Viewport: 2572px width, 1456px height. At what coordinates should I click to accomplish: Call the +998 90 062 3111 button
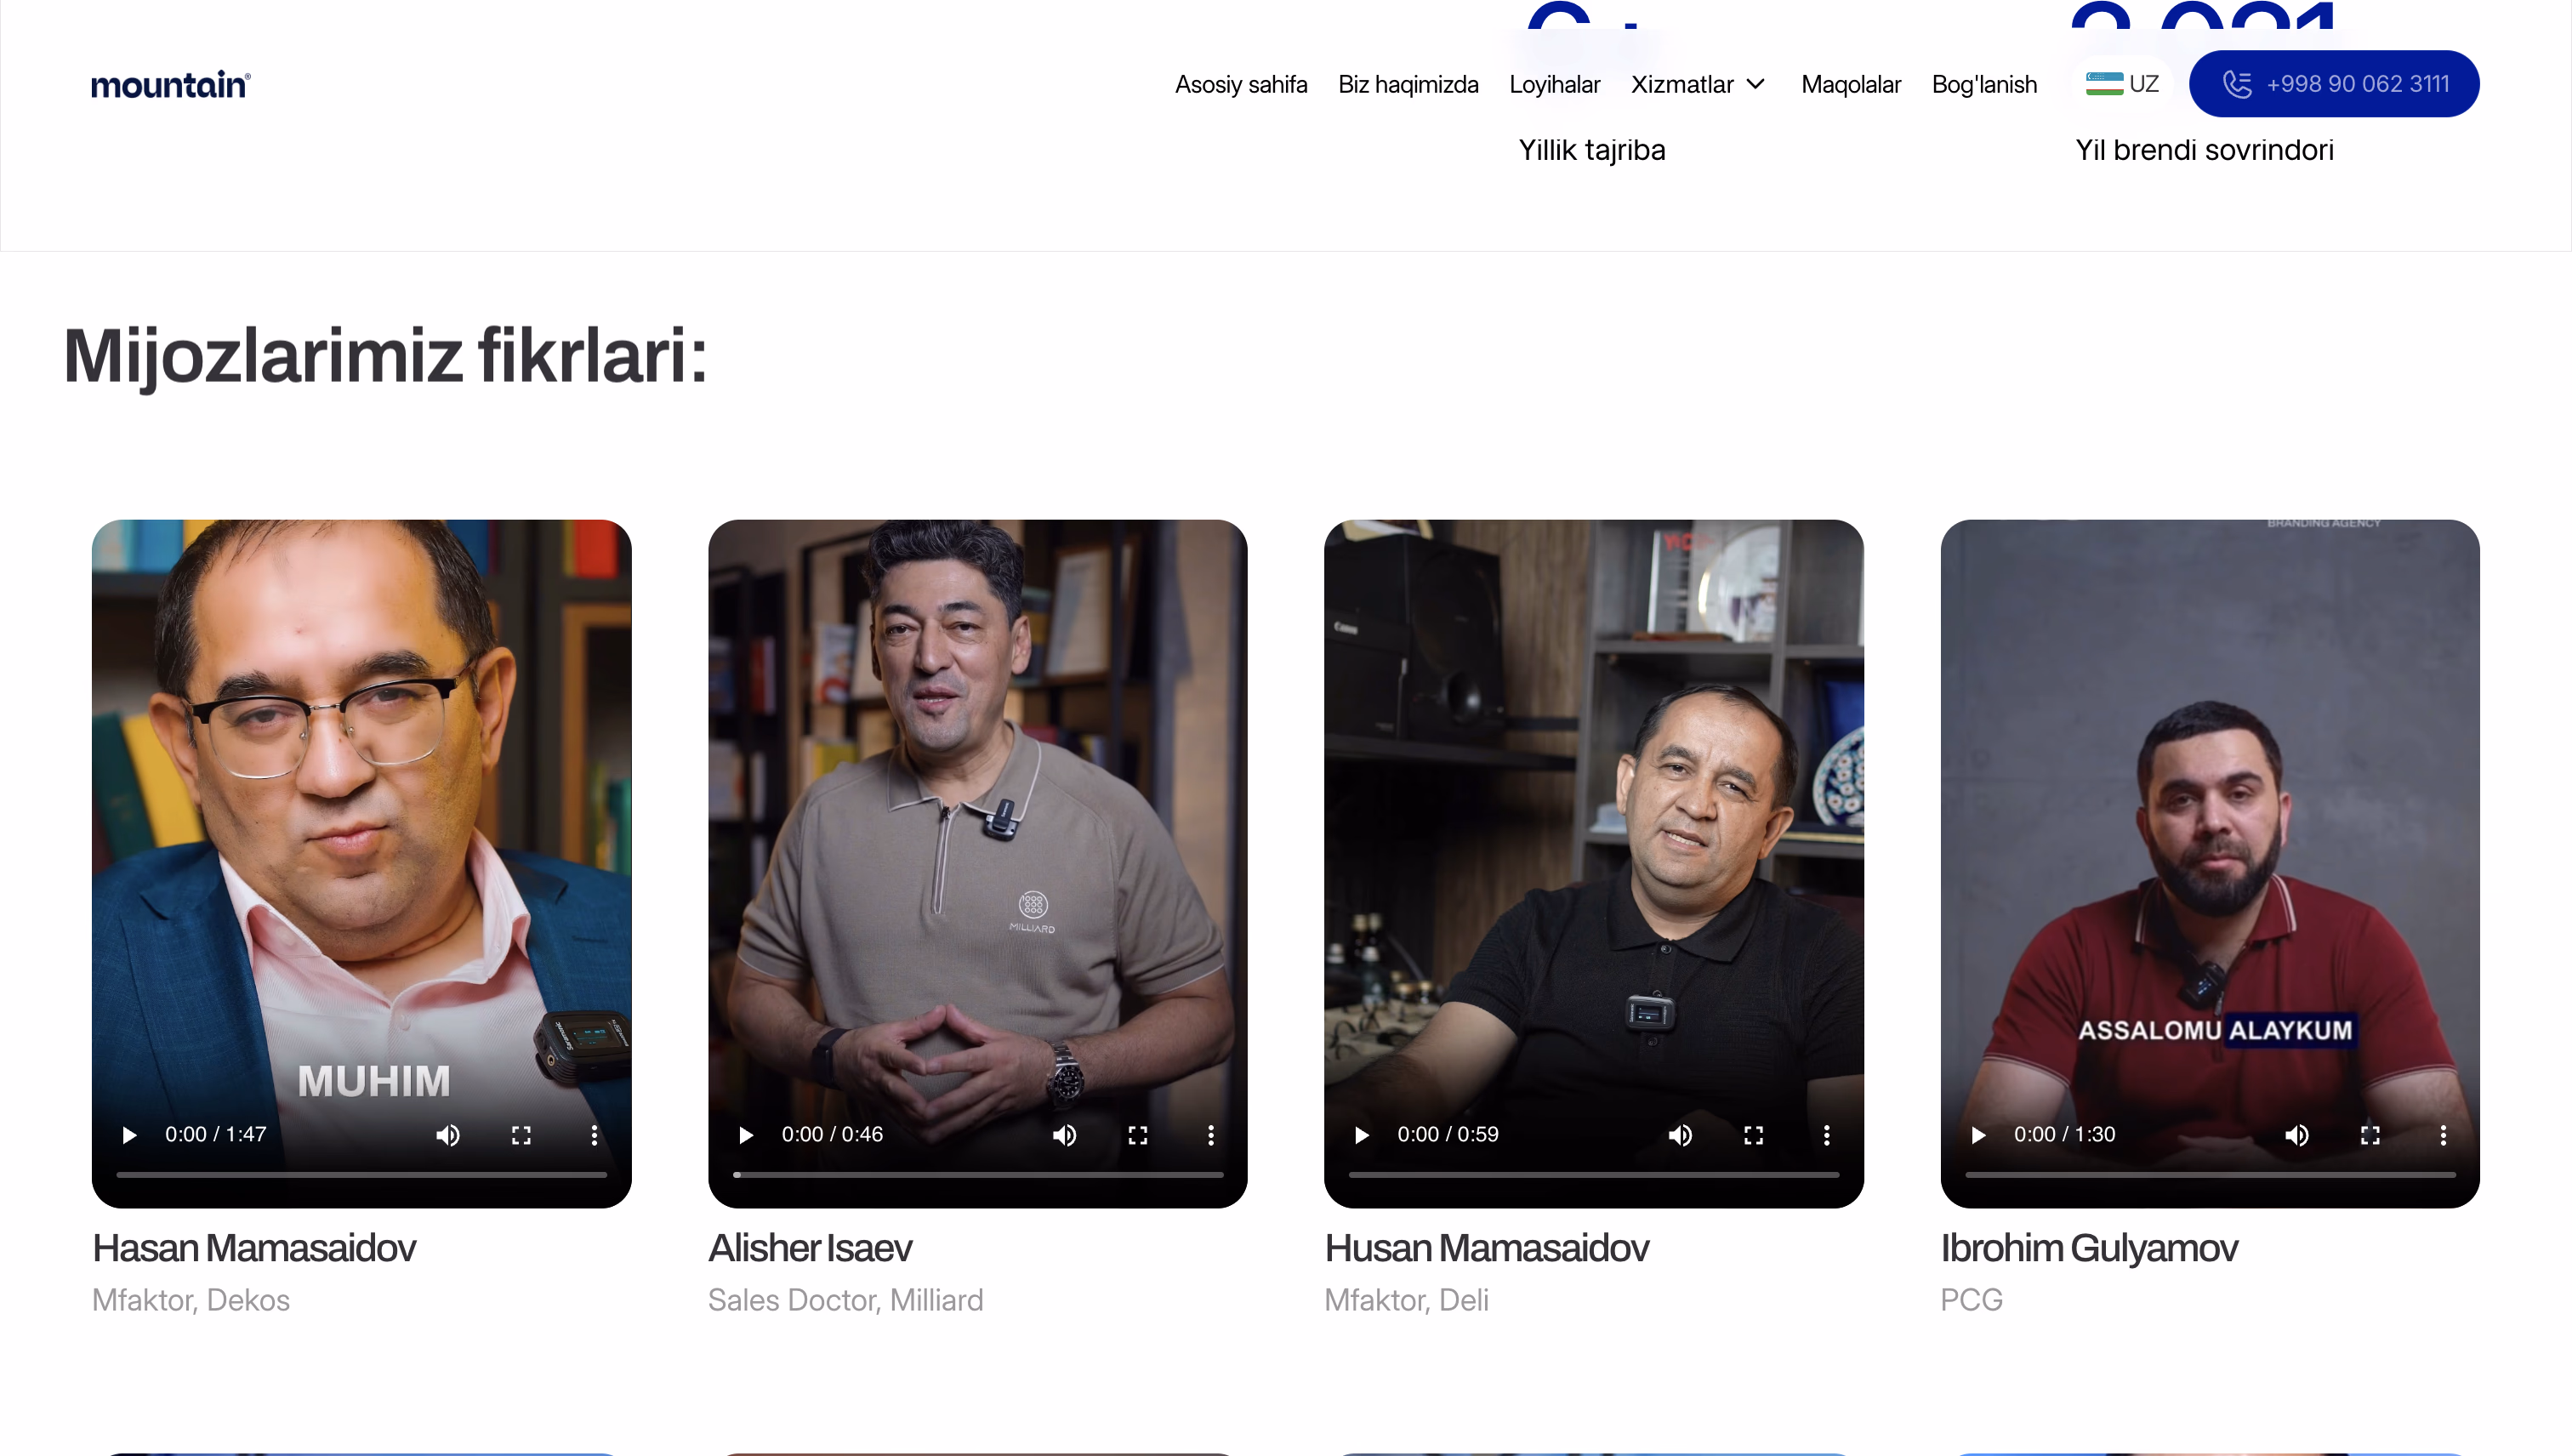[x=2334, y=84]
